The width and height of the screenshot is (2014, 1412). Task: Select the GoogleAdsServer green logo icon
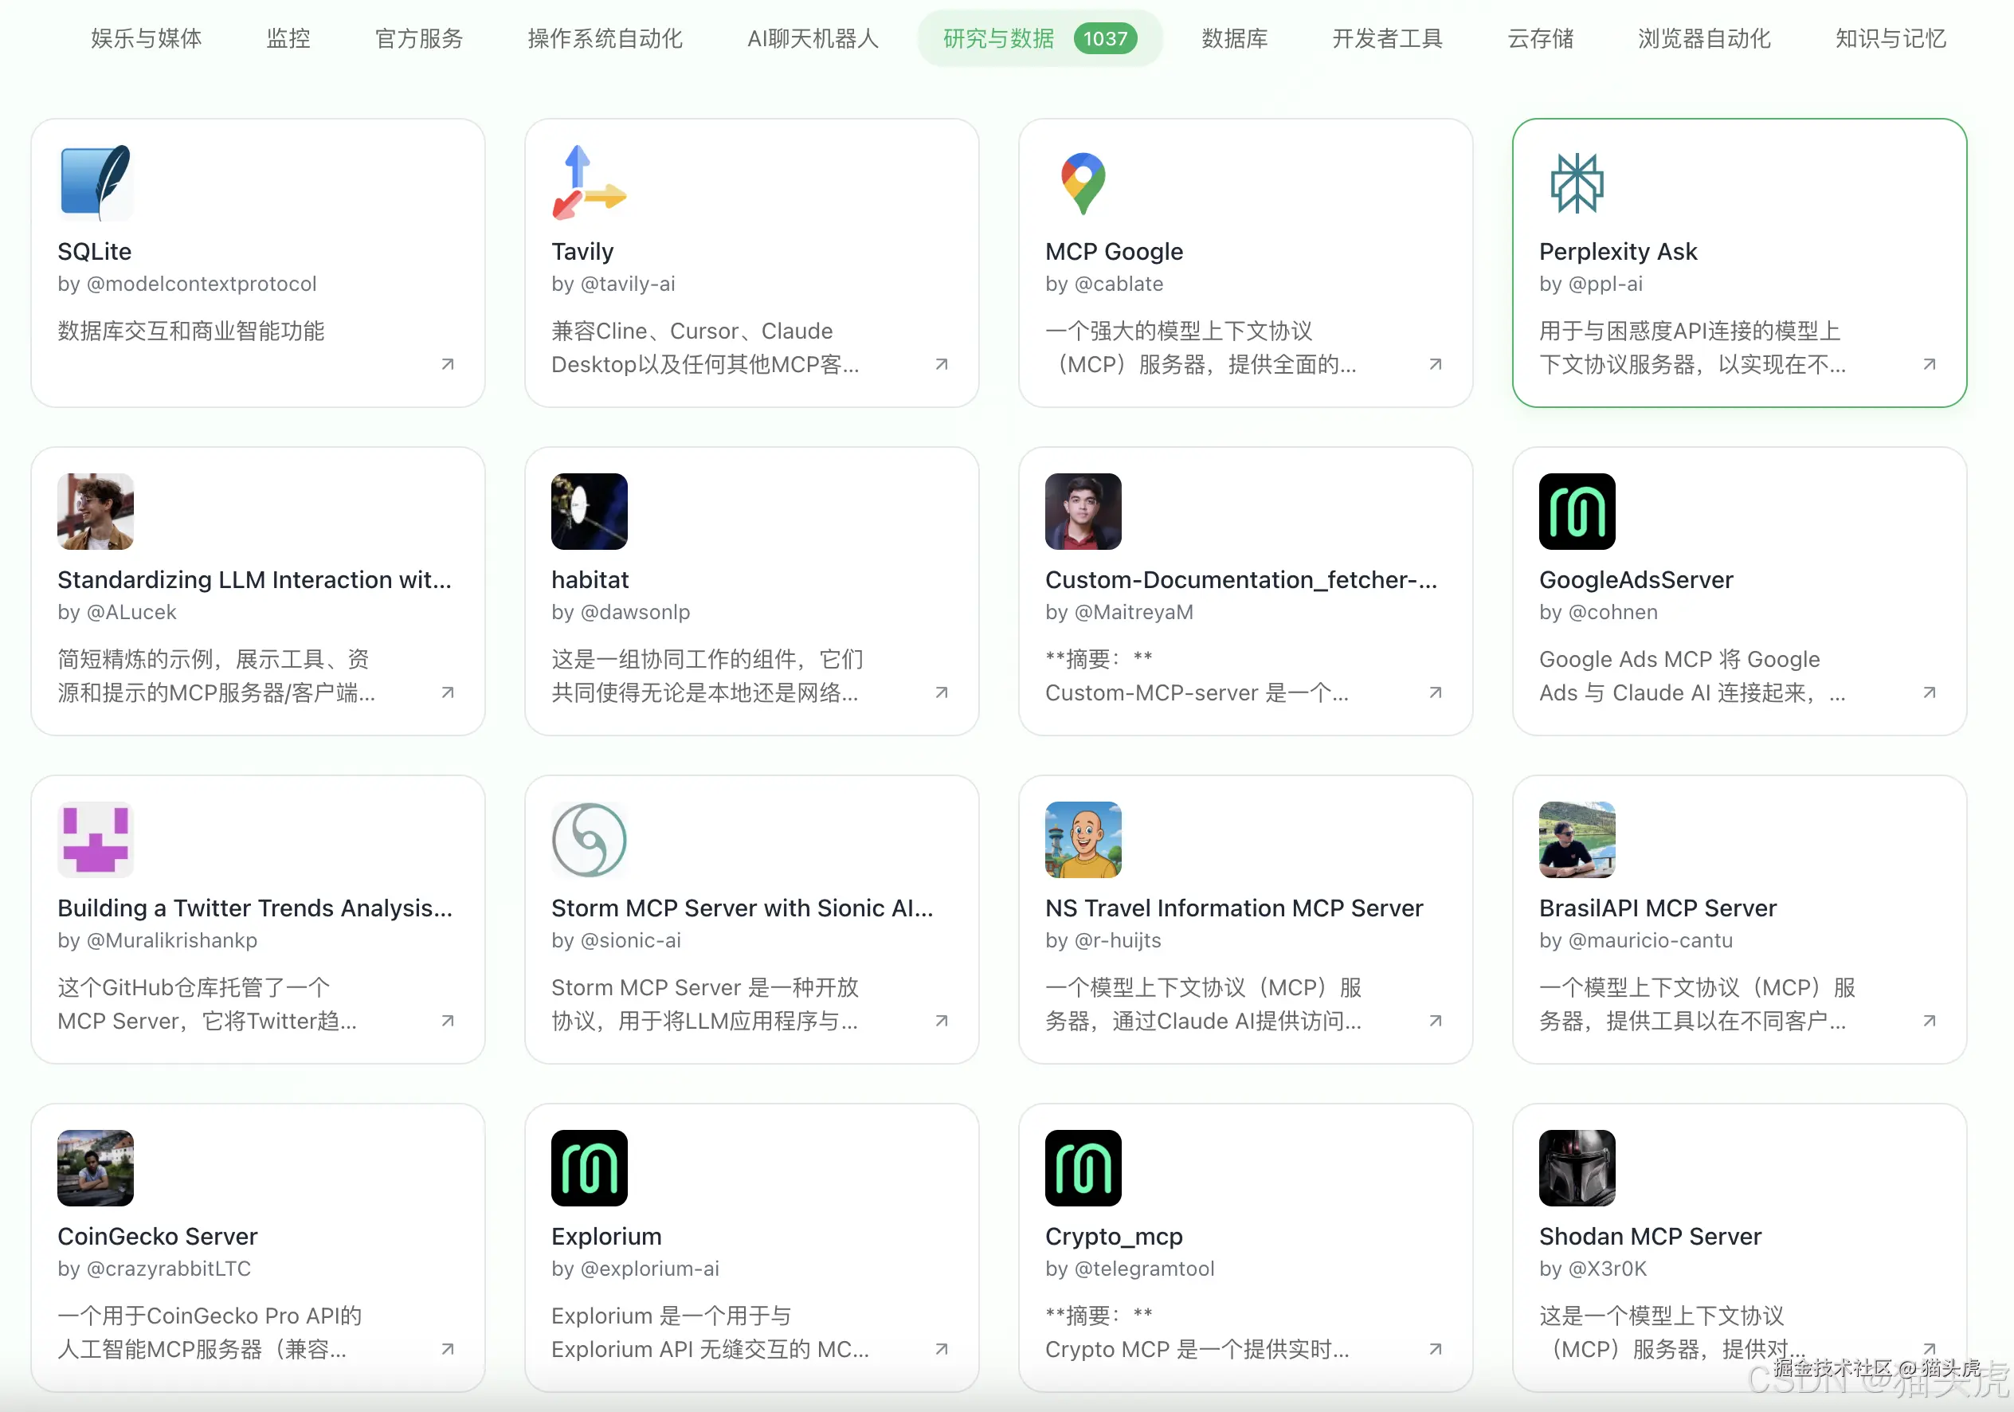[1577, 511]
